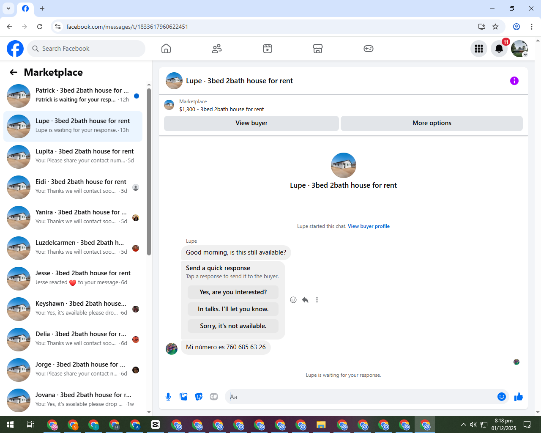
Task: Open Jorge's conversation in the list
Action: pos(73,370)
